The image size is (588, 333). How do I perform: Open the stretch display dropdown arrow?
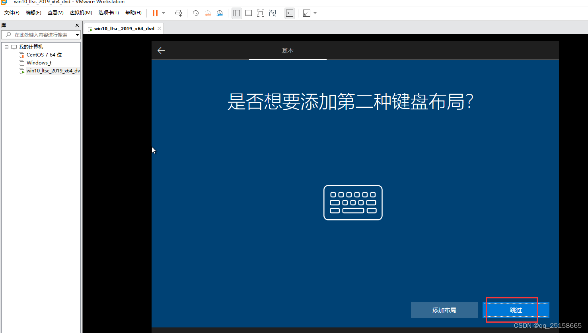point(315,13)
